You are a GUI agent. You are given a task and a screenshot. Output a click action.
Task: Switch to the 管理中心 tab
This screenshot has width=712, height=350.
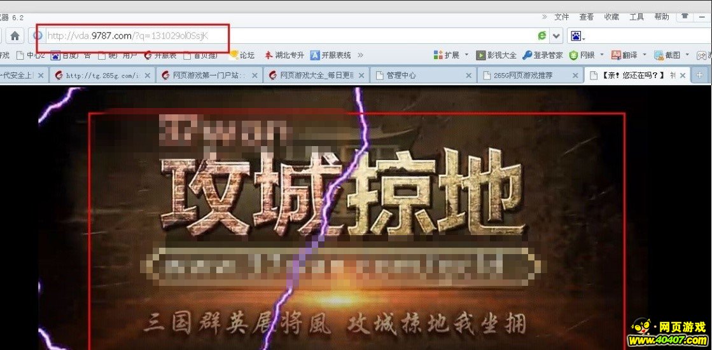(424, 75)
